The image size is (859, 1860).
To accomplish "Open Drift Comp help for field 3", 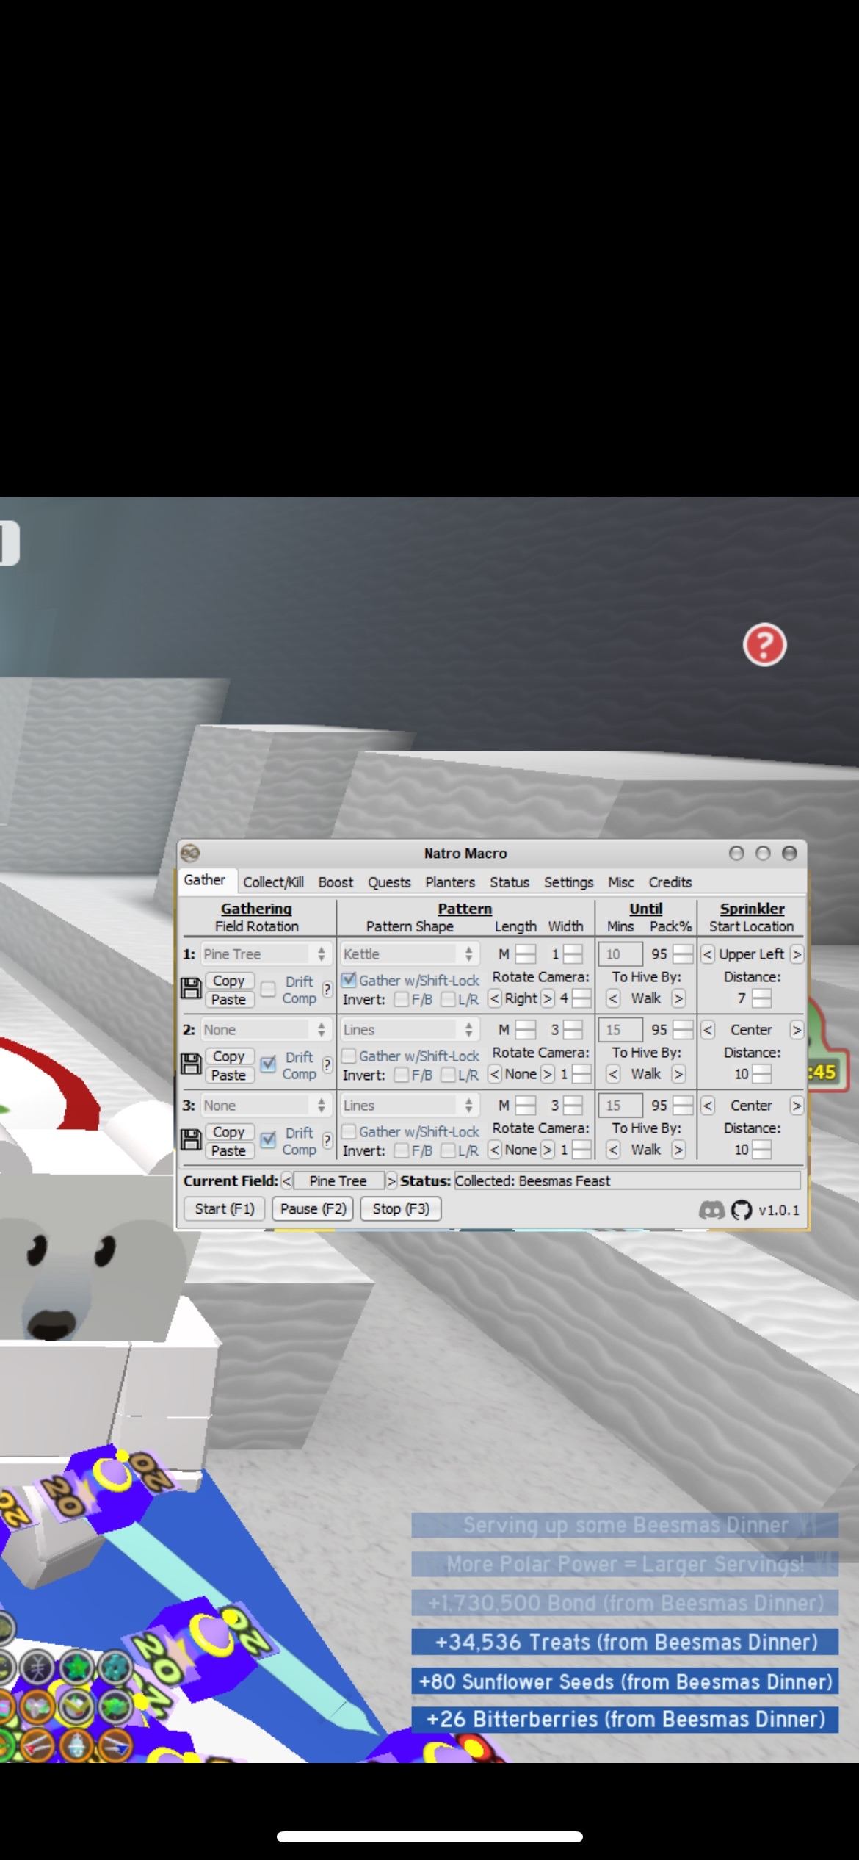I will click(x=327, y=1139).
